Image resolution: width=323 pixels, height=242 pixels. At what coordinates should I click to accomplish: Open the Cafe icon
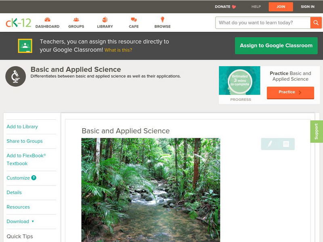coord(134,20)
